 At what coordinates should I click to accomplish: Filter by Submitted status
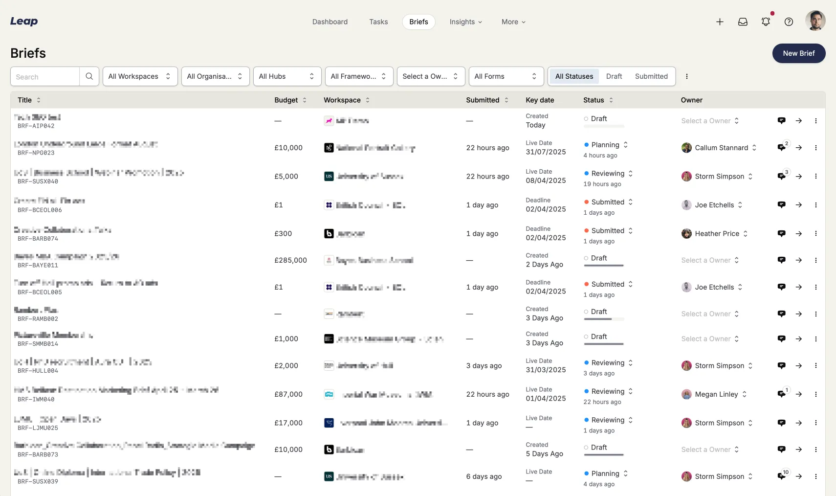pos(651,76)
